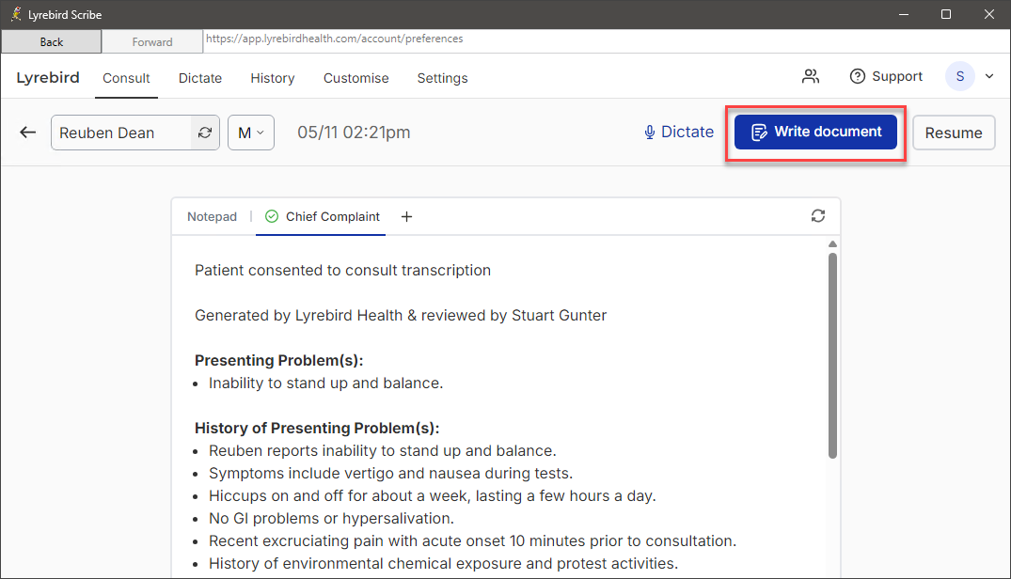
Task: Click the Resume button
Action: pos(954,133)
